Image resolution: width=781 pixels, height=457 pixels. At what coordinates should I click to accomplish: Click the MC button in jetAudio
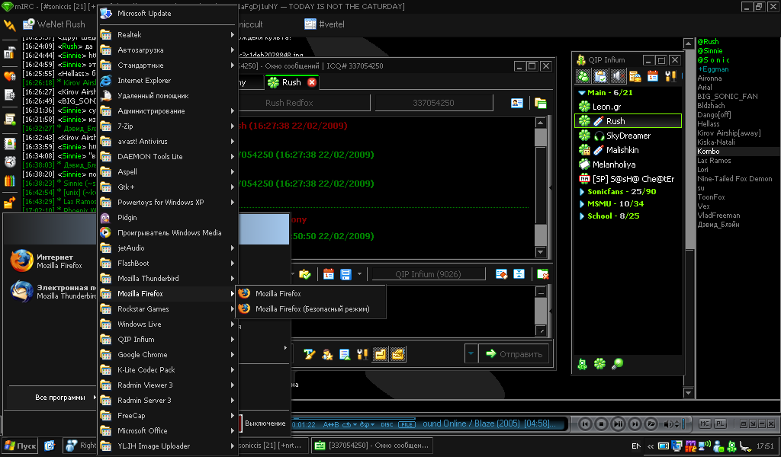point(705,423)
